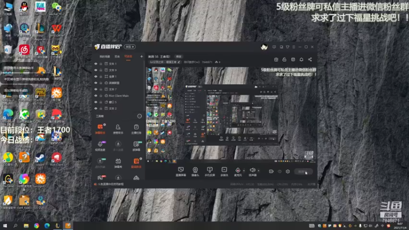Toggle eye icon for 文本 7 layer
Image resolution: width=409 pixels, height=230 pixels.
96,89
